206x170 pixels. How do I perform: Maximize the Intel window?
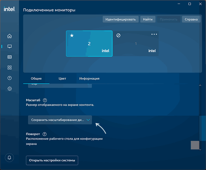190,4
